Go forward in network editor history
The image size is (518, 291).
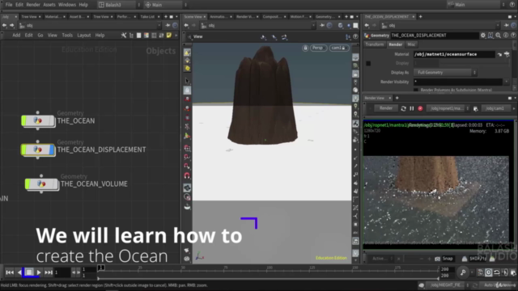12,25
